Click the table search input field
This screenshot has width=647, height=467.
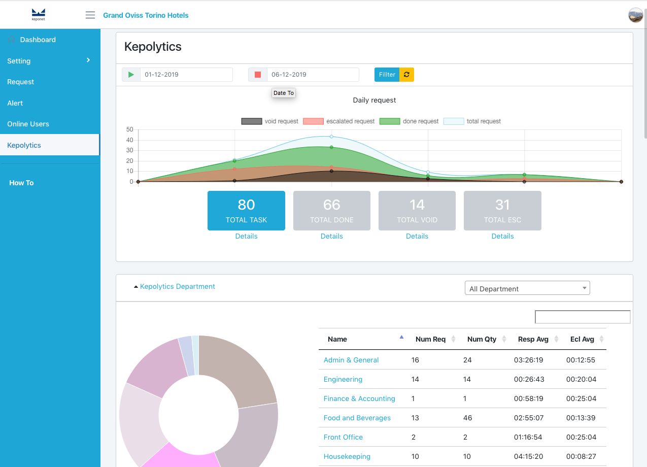pos(583,317)
